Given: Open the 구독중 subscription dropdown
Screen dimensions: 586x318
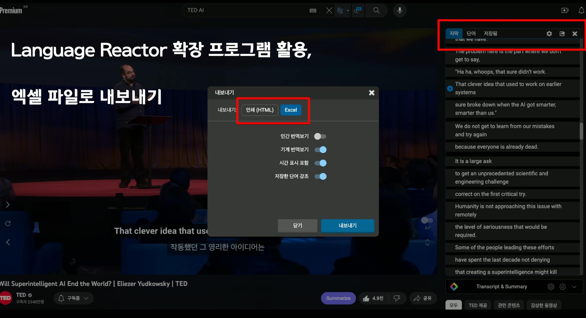Looking at the screenshot, I should 74,298.
